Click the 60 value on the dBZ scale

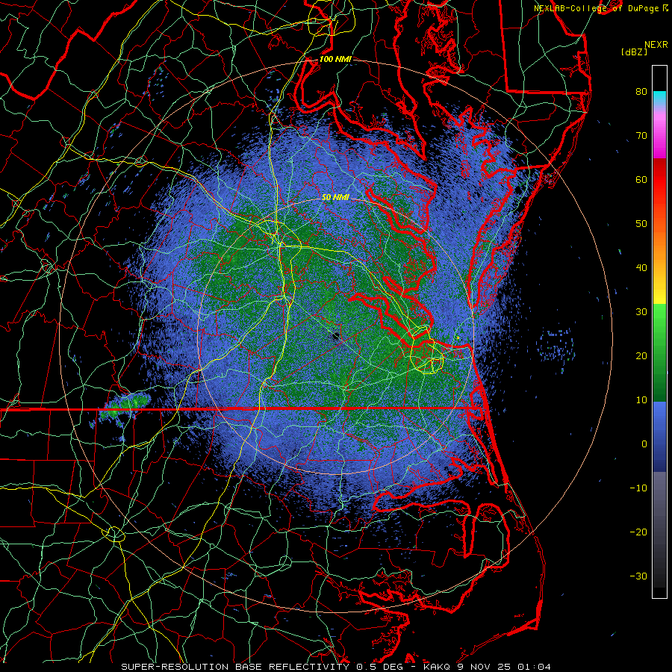(x=641, y=179)
